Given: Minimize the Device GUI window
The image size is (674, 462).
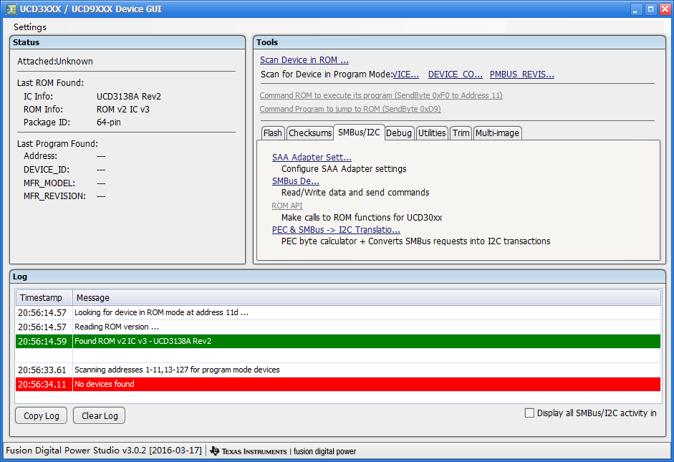Looking at the screenshot, I should coord(636,9).
